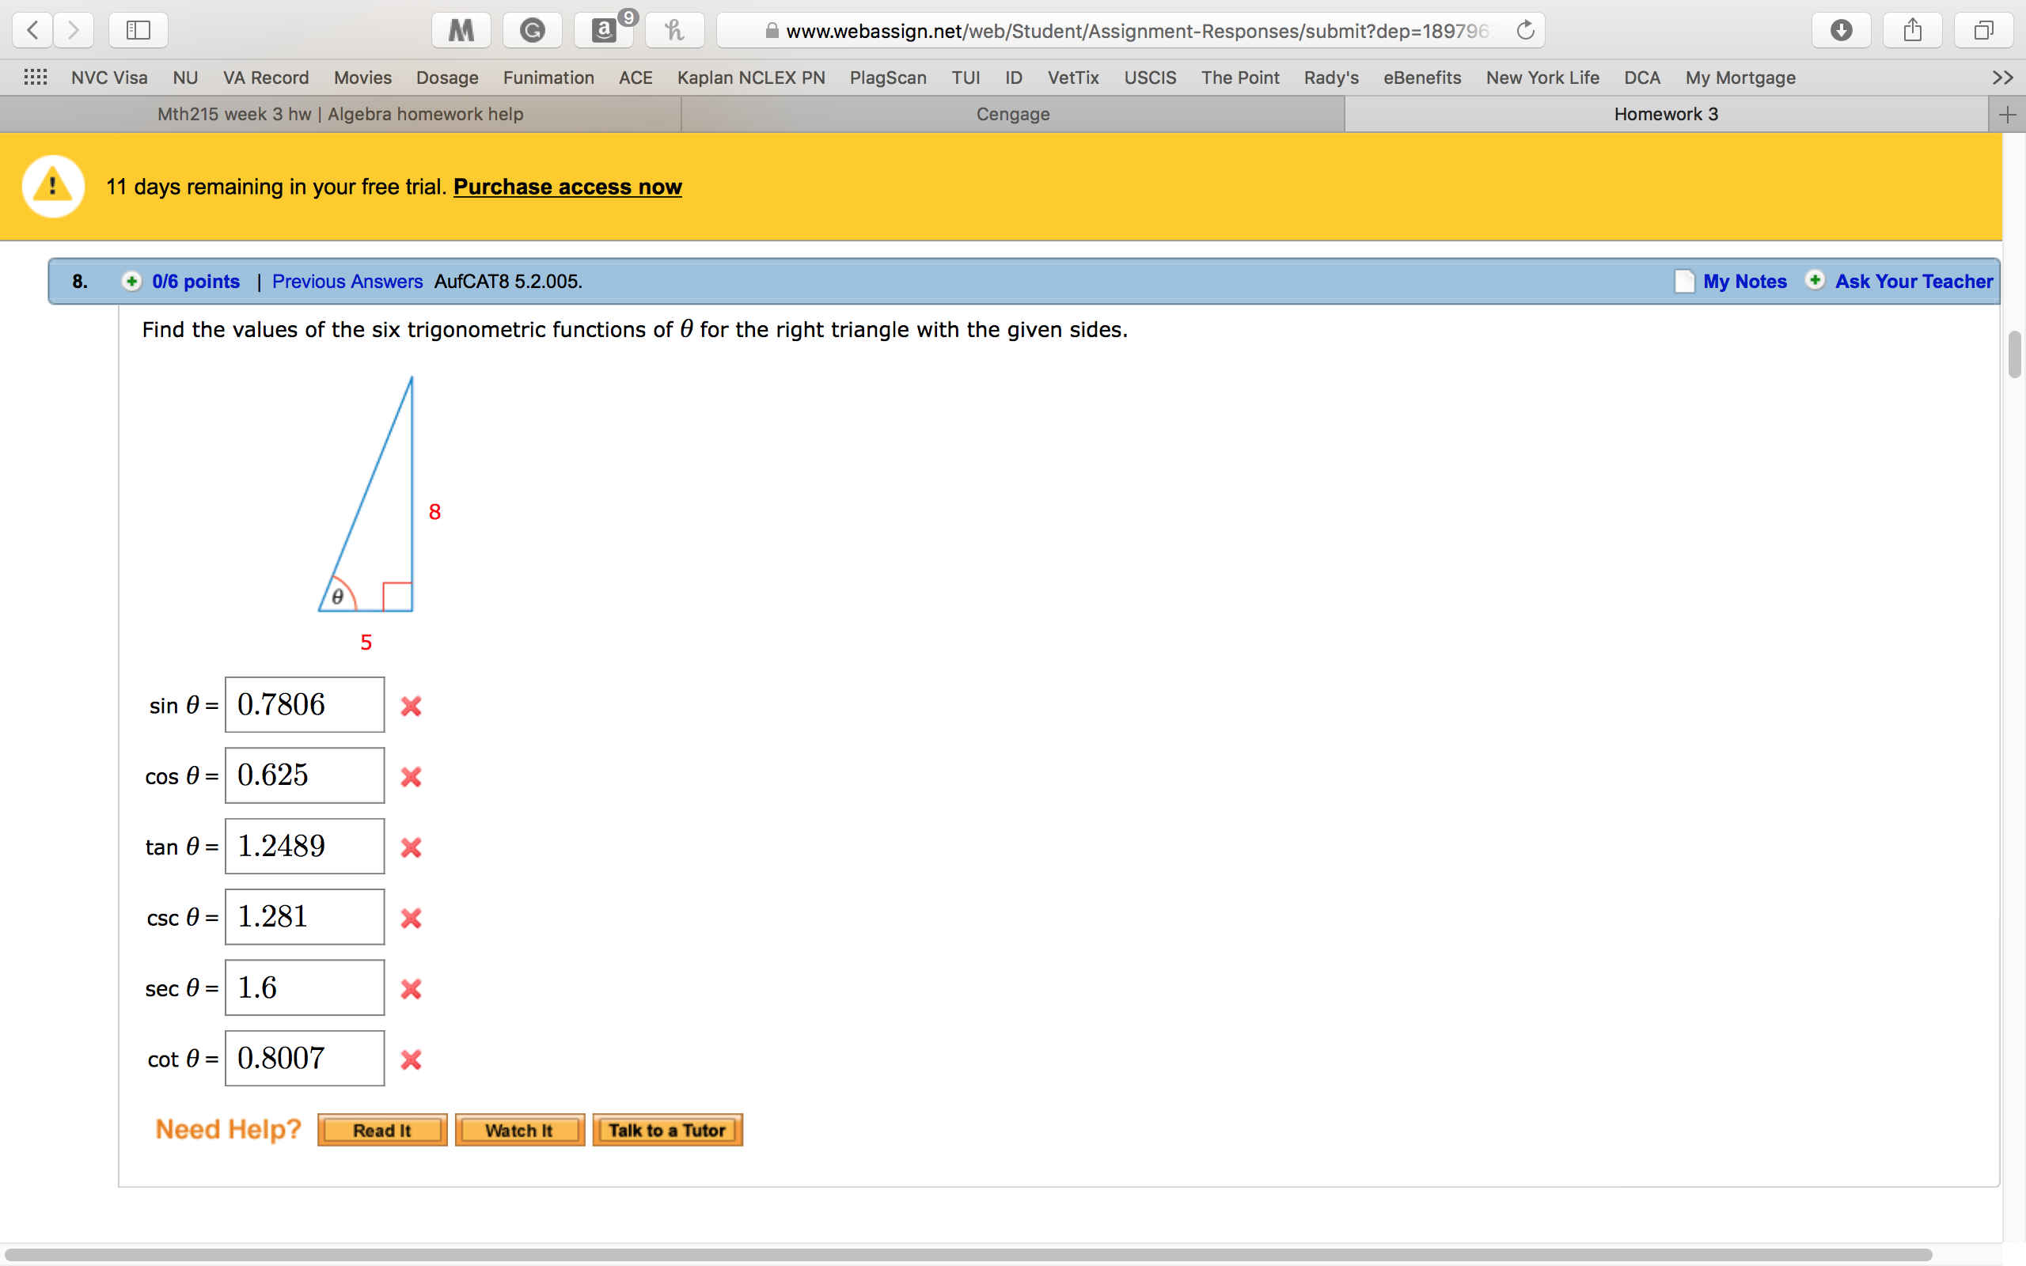Open the PlagScan bookmark
Viewport: 2026px width, 1266px height.
coord(888,78)
